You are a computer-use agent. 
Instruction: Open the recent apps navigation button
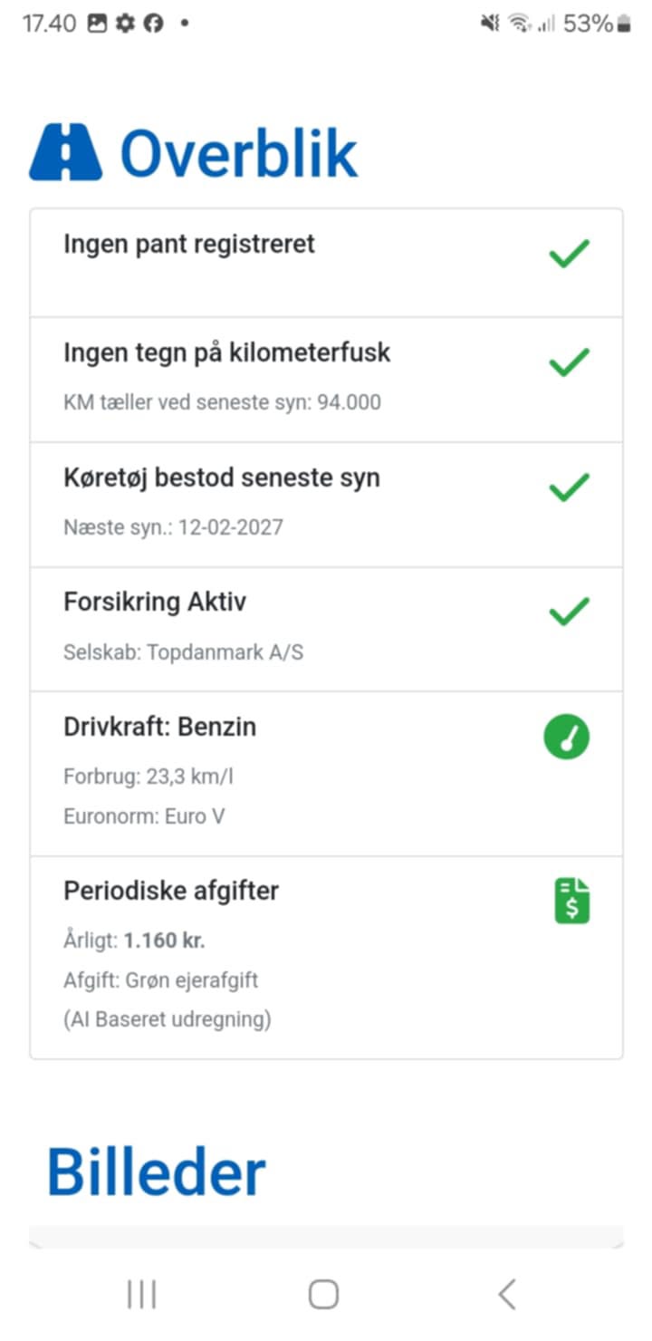point(142,1295)
